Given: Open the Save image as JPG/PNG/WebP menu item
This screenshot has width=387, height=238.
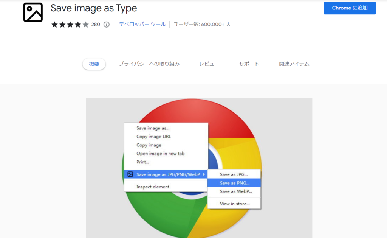Looking at the screenshot, I should click(166, 174).
